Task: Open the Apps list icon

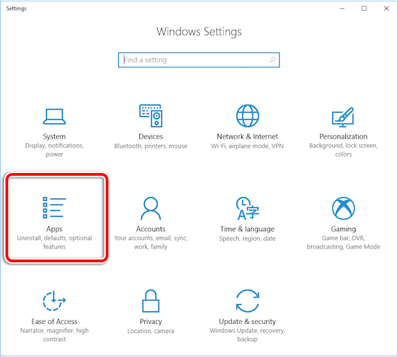Action: click(54, 207)
